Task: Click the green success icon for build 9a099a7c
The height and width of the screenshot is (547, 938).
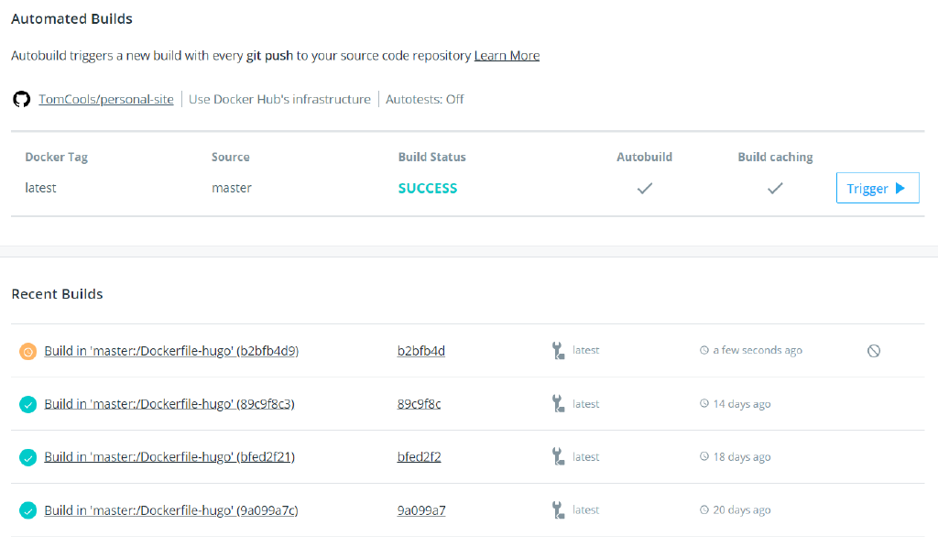Action: pos(27,509)
